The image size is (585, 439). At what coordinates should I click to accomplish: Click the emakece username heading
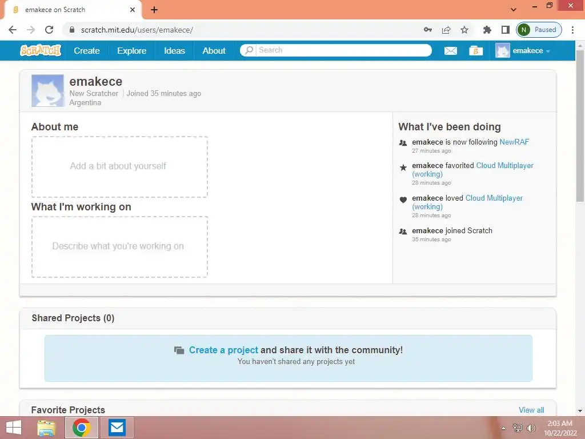[x=96, y=81]
